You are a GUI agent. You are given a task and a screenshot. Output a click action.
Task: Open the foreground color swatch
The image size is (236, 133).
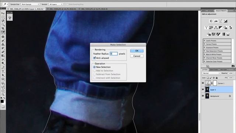[2, 101]
